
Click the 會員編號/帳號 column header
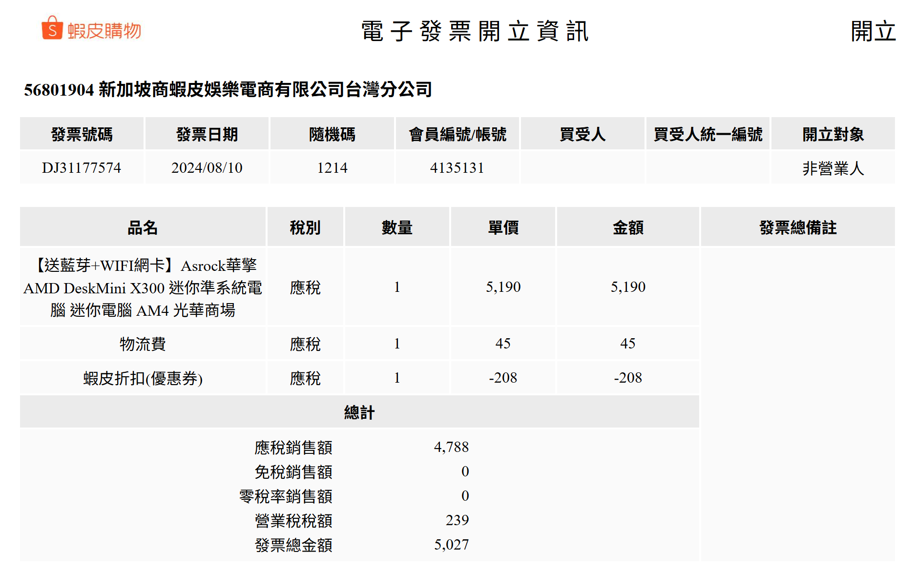[x=457, y=134]
